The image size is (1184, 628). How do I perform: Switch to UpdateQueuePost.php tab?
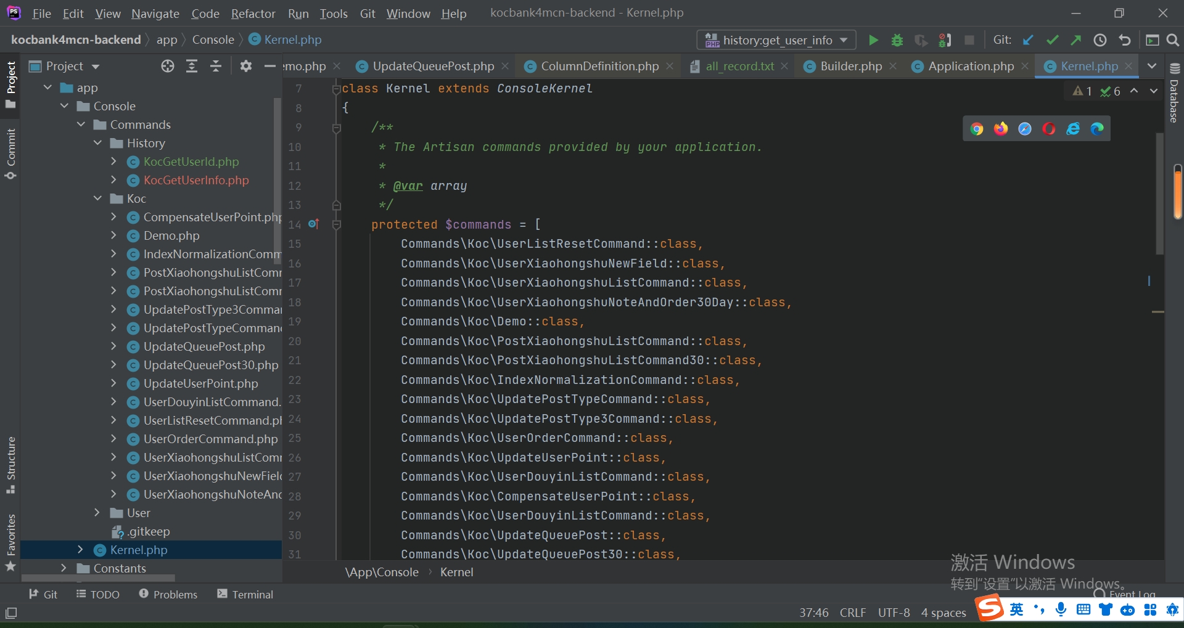tap(433, 66)
